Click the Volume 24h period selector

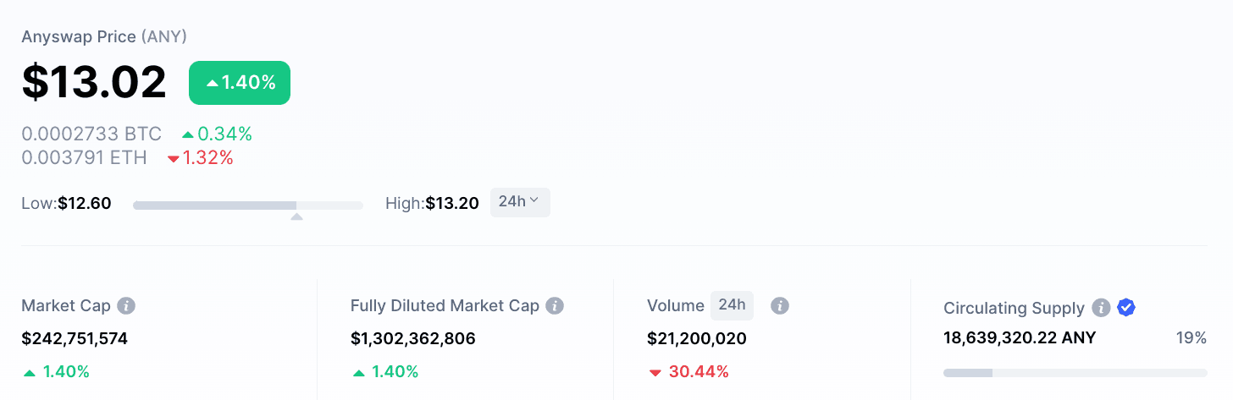coord(732,305)
